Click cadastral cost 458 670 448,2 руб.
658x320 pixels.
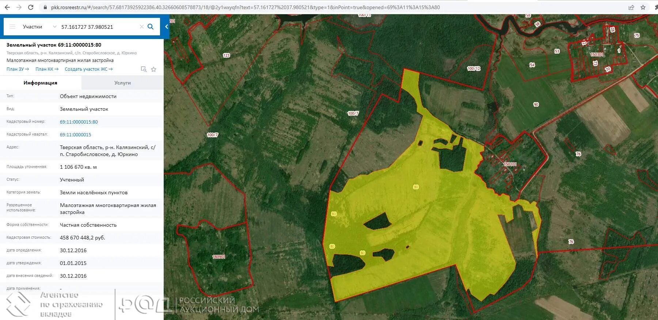[x=83, y=238]
